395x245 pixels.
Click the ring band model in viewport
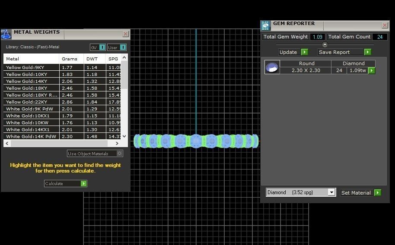pyautogui.click(x=196, y=141)
